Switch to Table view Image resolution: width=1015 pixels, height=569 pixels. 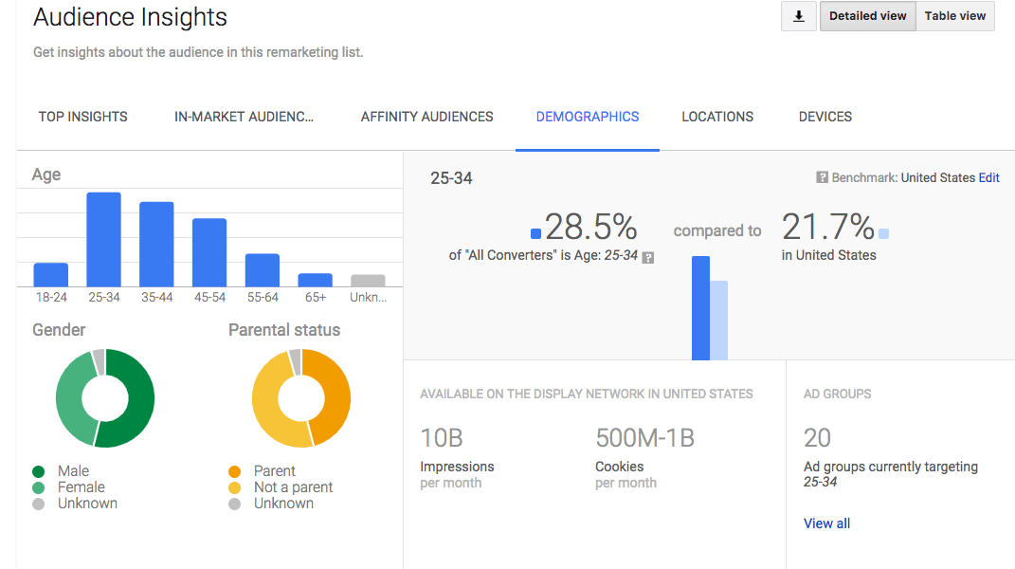click(x=954, y=16)
